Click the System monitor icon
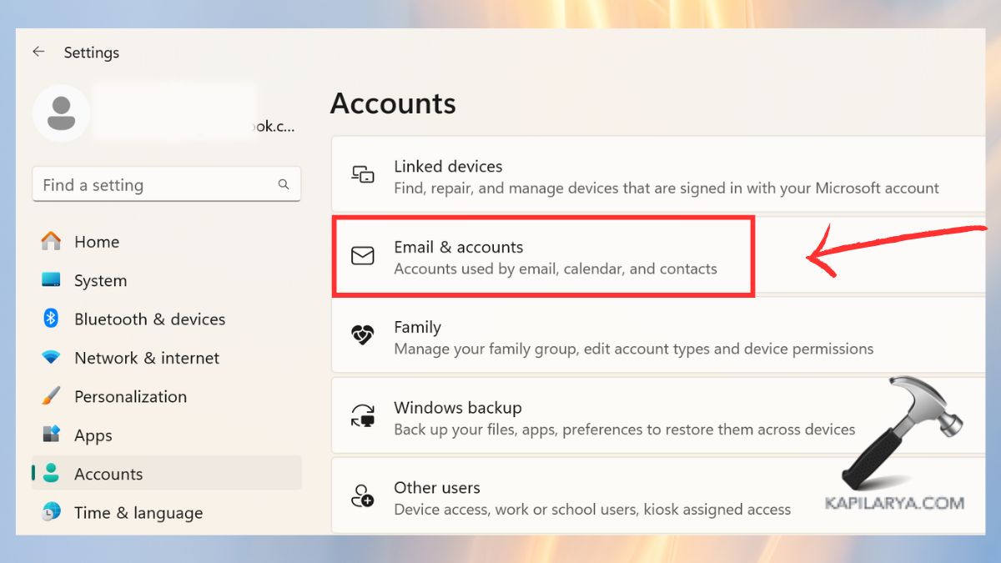 tap(50, 280)
